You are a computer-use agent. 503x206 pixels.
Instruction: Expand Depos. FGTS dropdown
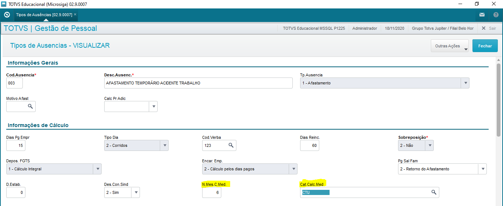pos(97,169)
